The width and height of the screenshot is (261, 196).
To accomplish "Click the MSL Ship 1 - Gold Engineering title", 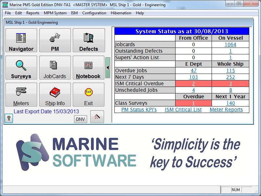I will (x=32, y=22).
